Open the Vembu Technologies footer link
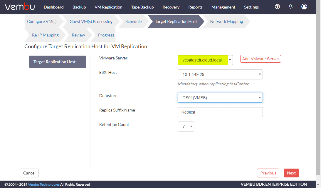This screenshot has width=321, height=188. pyautogui.click(x=44, y=184)
